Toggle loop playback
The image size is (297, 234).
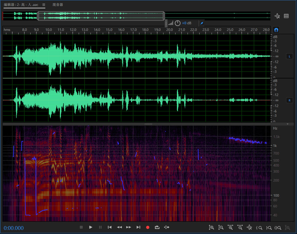click(157, 227)
